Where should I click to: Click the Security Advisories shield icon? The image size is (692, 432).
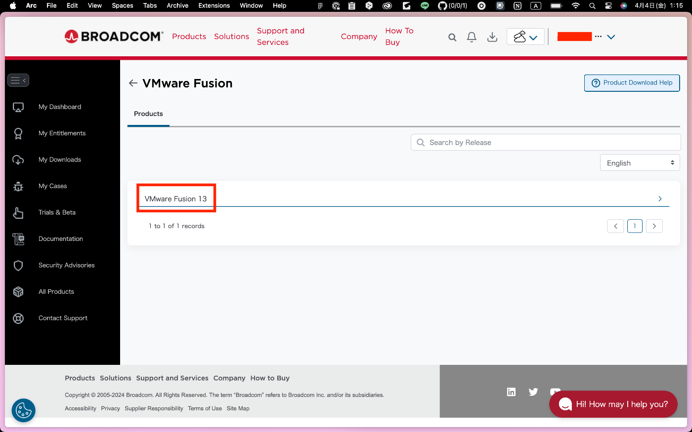pos(18,266)
